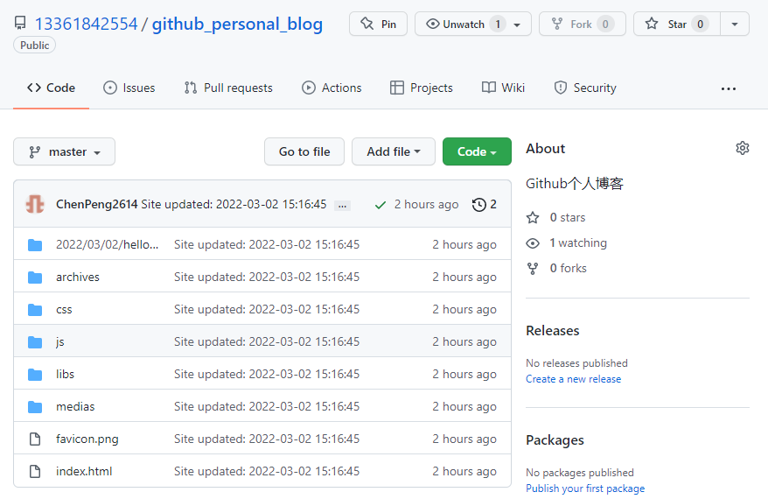768x499 pixels.
Task: Open the commit message on the archives row
Action: point(267,277)
